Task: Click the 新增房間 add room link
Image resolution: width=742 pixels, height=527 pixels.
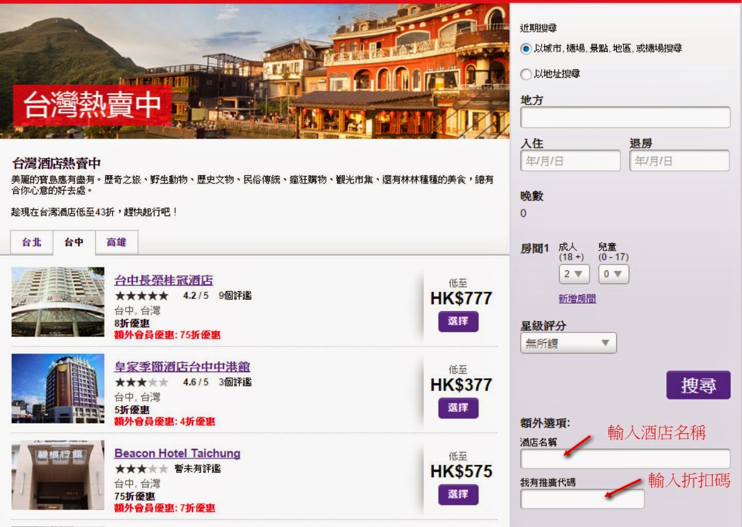Action: (577, 298)
